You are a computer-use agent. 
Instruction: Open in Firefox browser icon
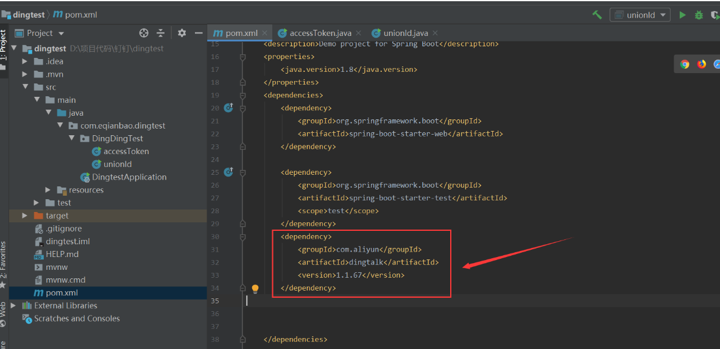[702, 65]
